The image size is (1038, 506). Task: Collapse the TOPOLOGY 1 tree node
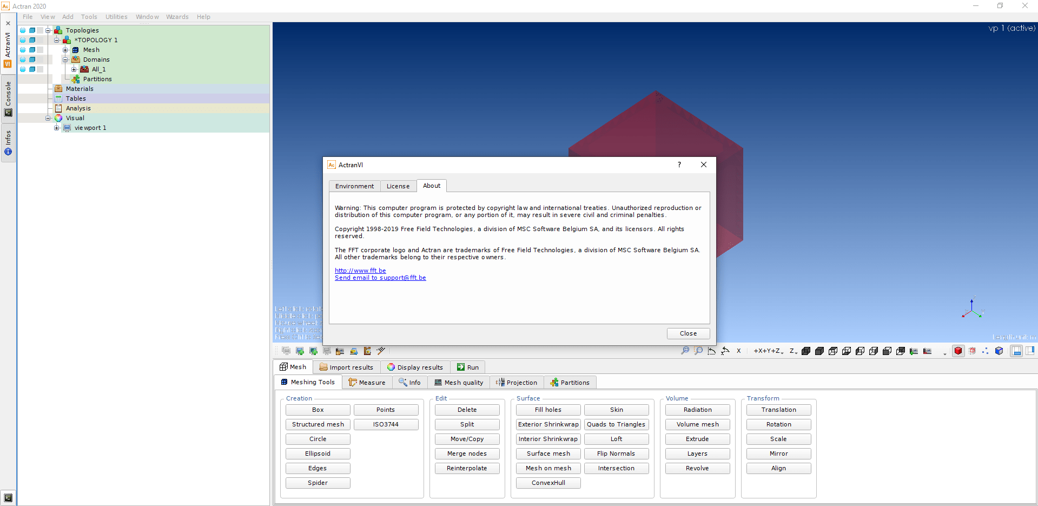(x=57, y=40)
